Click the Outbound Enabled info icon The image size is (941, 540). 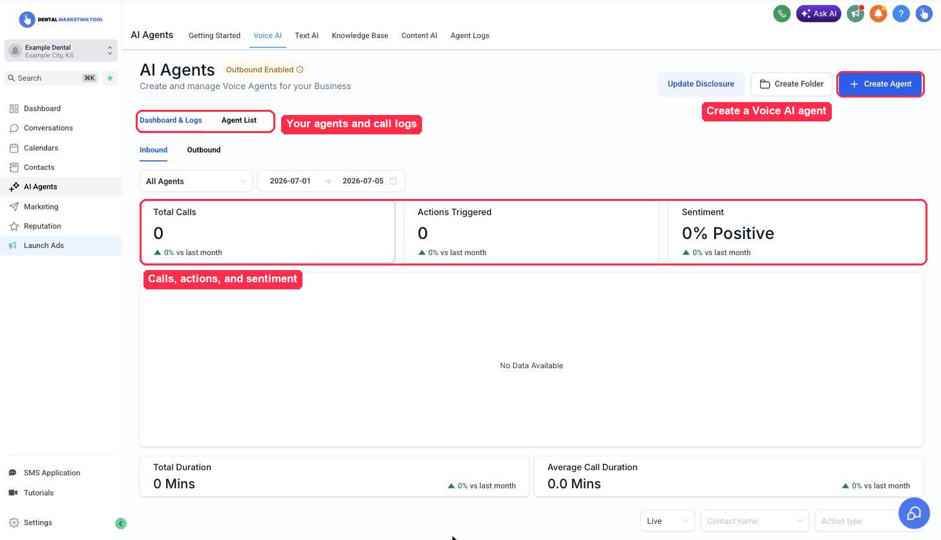(300, 70)
